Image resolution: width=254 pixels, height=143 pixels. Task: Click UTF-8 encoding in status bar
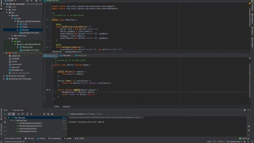click(x=221, y=142)
